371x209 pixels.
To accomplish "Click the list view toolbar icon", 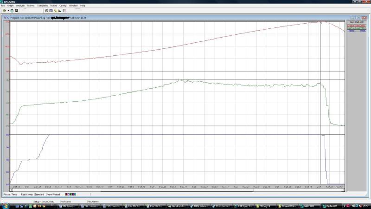I will (x=64, y=10).
